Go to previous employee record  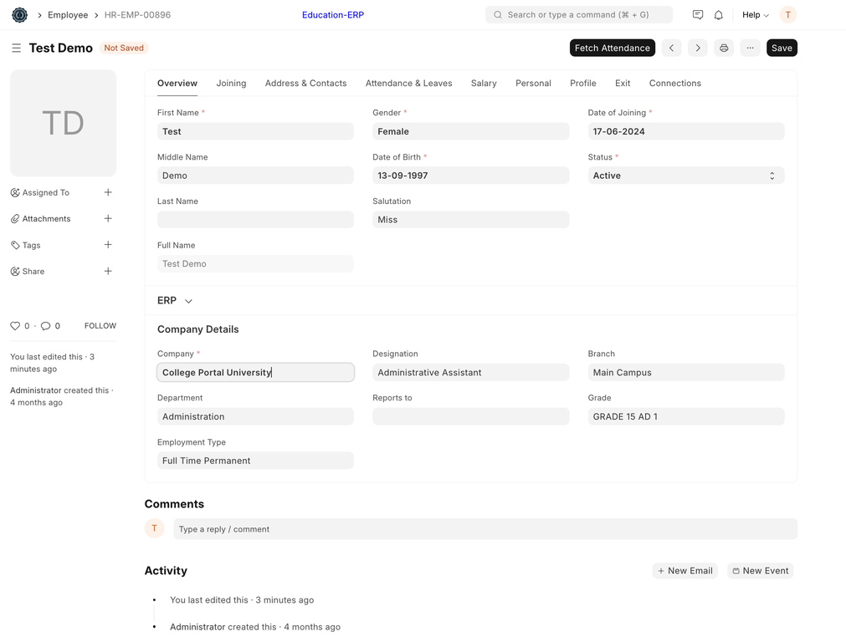(671, 48)
